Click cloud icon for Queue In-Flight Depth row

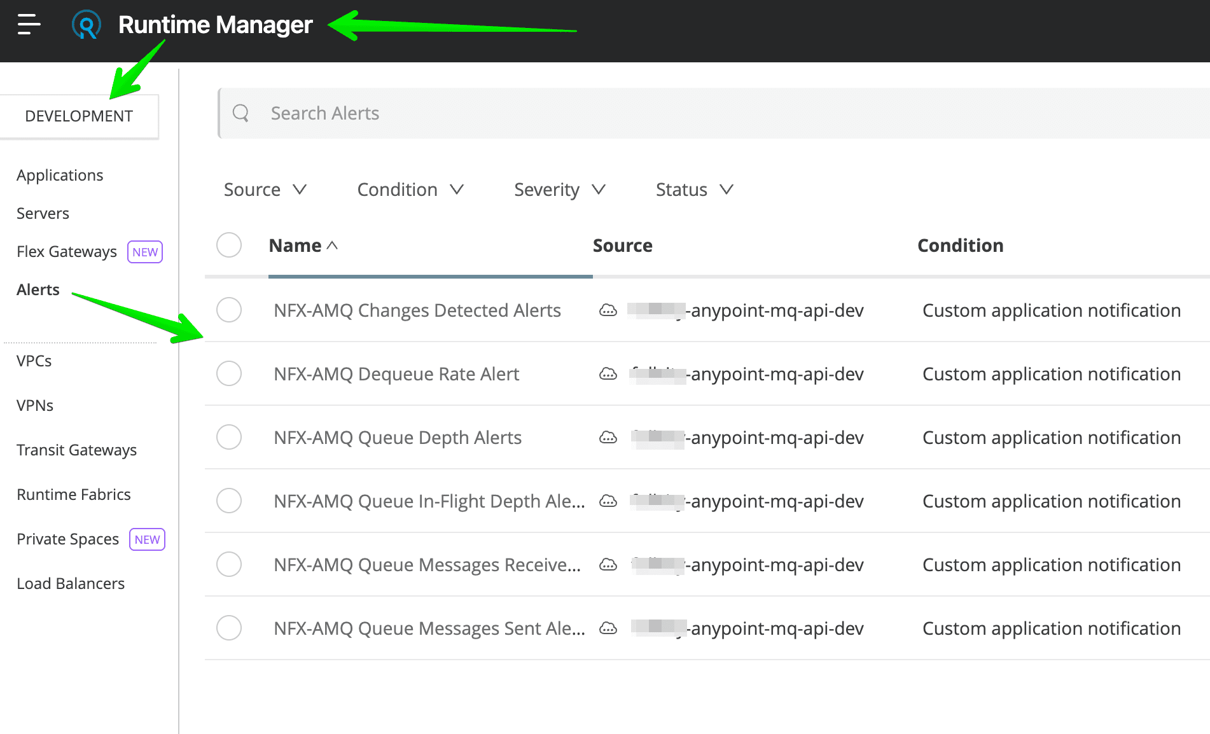coord(608,501)
